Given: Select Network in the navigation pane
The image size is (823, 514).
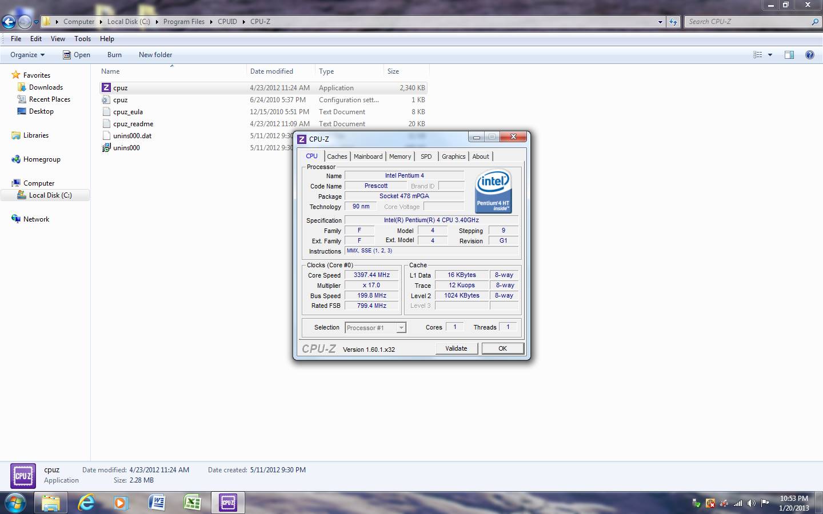Looking at the screenshot, I should click(x=36, y=219).
